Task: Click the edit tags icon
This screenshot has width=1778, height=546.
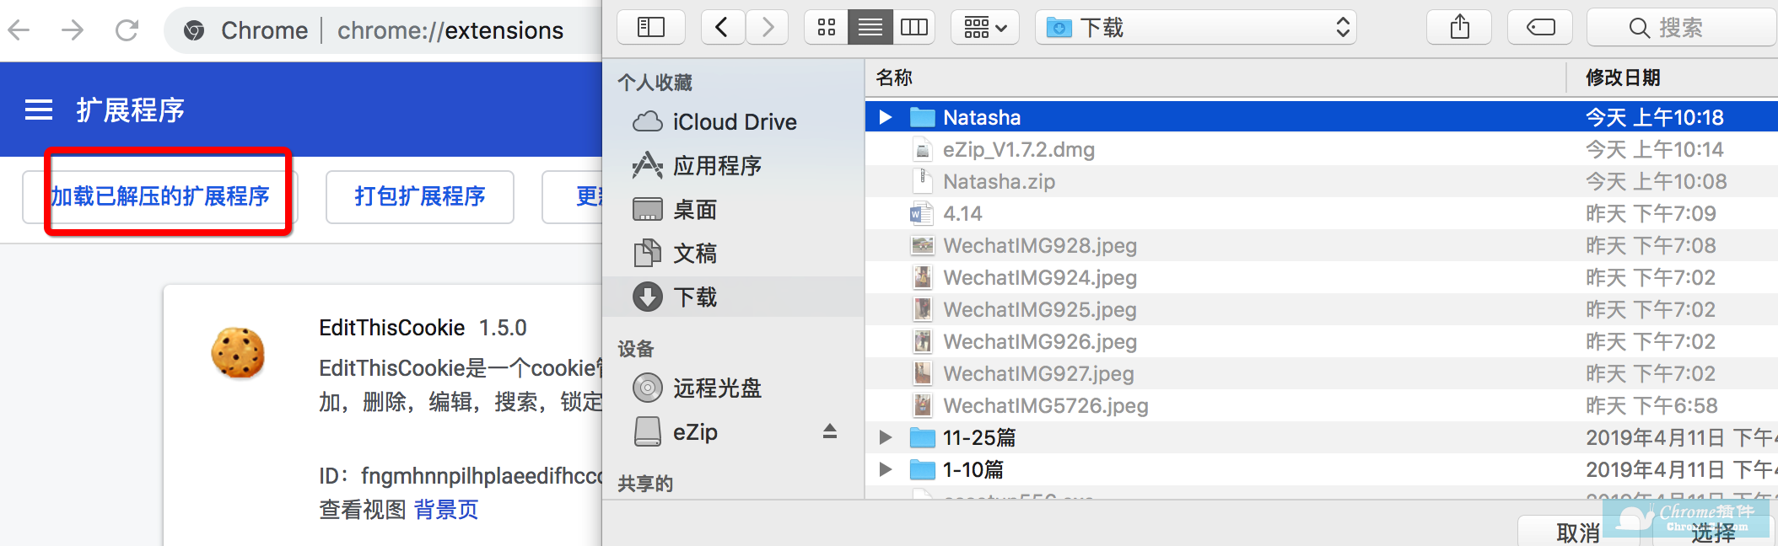Action: click(1540, 28)
